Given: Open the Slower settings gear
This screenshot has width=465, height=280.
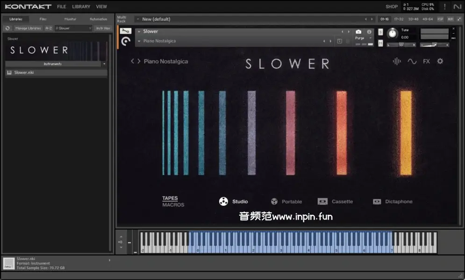Looking at the screenshot, I should point(440,61).
